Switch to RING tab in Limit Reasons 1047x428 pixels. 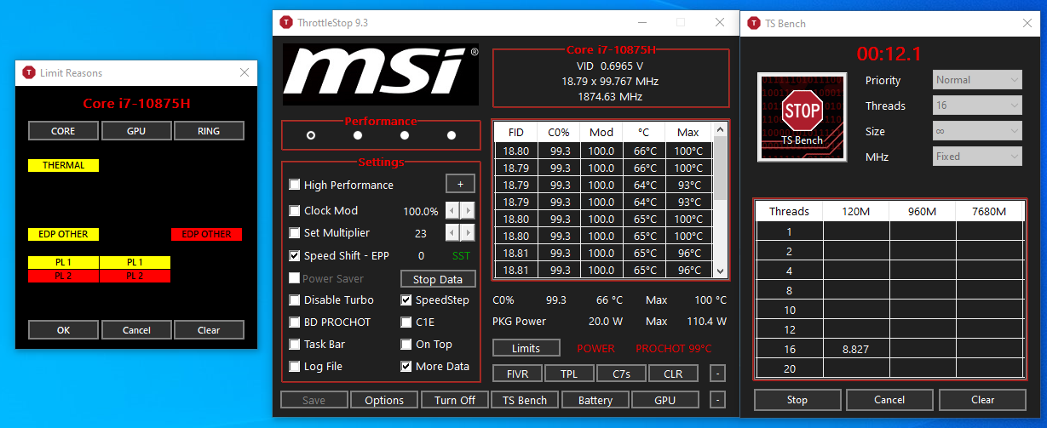click(x=209, y=131)
